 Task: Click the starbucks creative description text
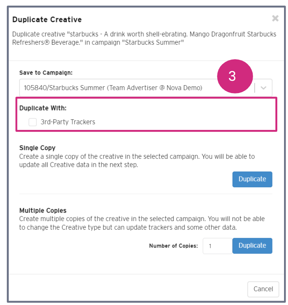point(144,39)
